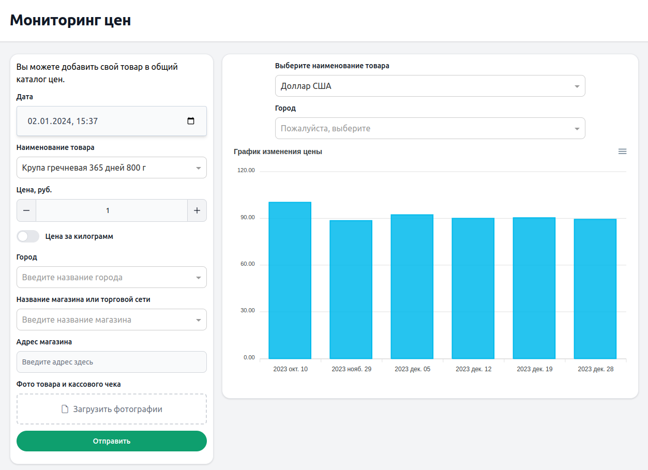
Task: Open the store name dropdown 'Введите название магазина'
Action: [111, 320]
